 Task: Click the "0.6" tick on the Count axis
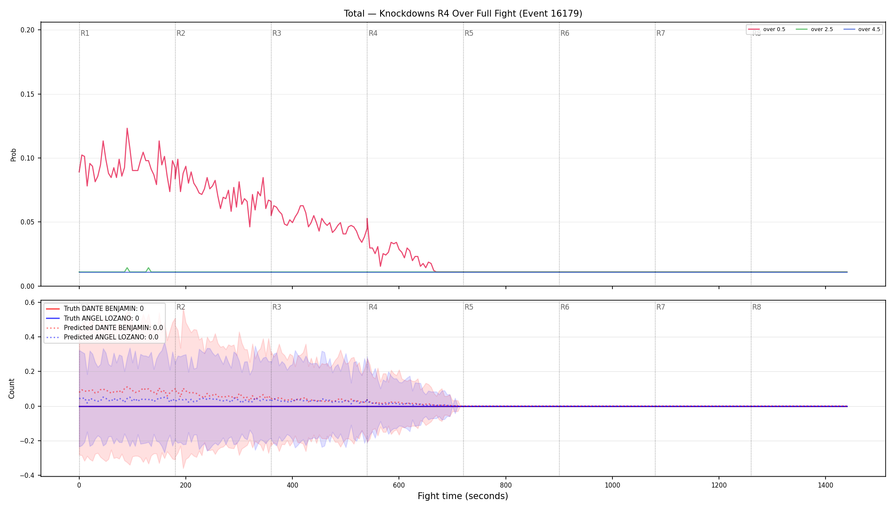[x=30, y=302]
